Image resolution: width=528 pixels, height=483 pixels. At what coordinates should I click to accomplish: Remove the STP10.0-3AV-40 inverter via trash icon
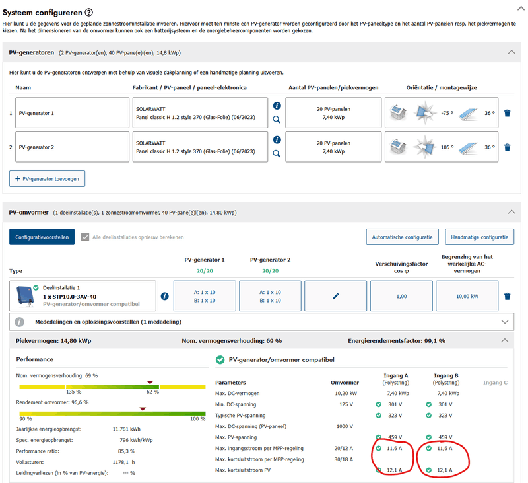(x=507, y=295)
